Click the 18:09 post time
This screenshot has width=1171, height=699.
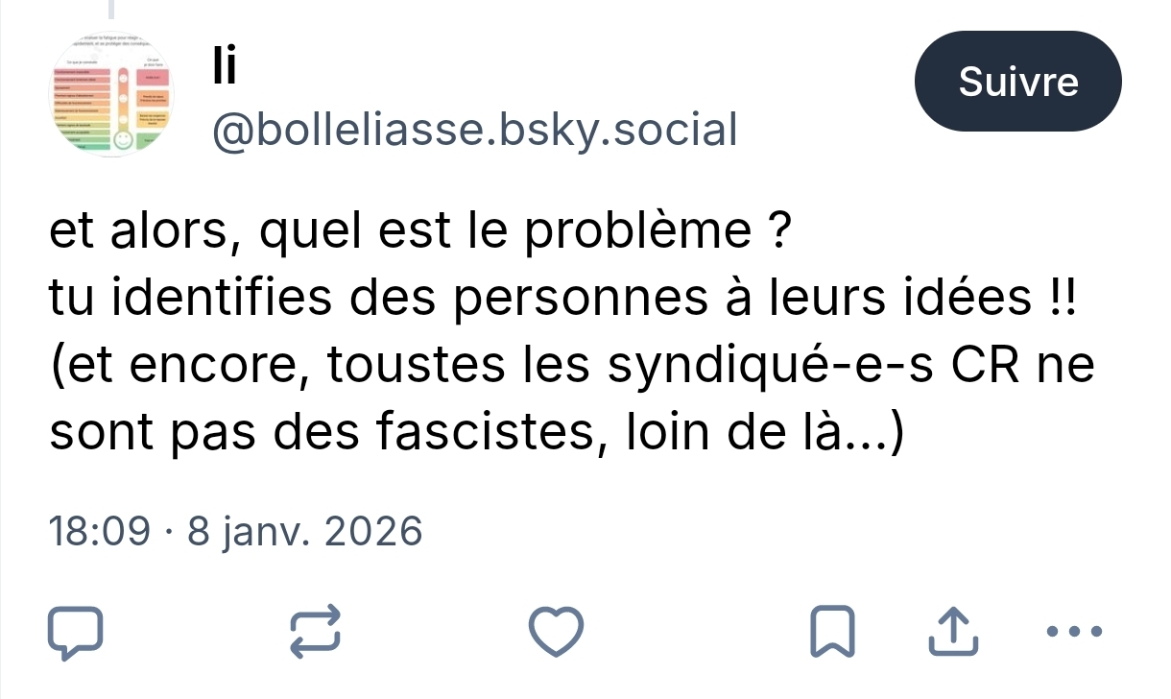click(100, 531)
